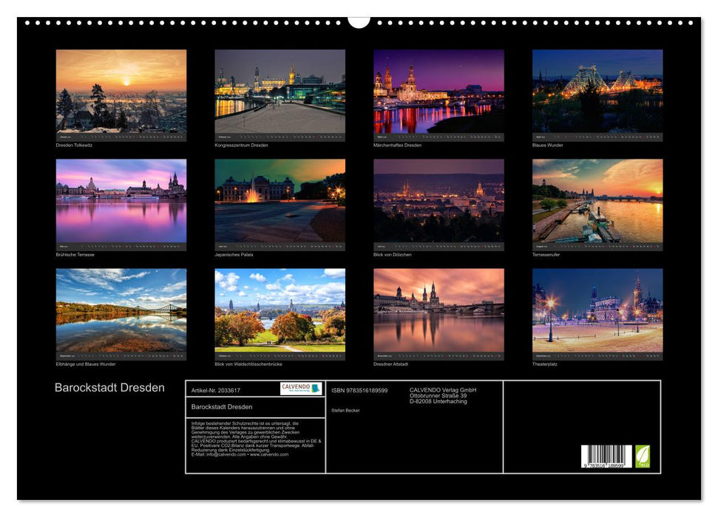Select the Blaues Wunder bridge thumbnail

point(595,94)
